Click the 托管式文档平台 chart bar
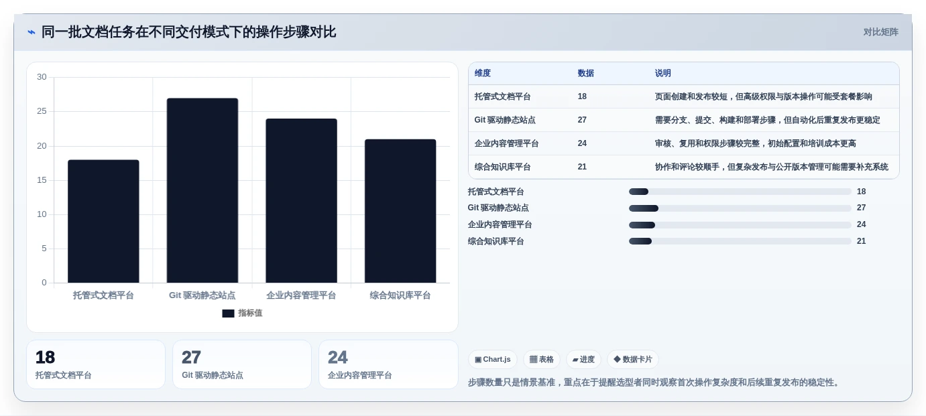Viewport: 926px width, 416px height. [x=103, y=221]
